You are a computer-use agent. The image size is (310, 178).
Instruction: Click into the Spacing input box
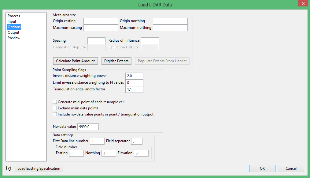(x=97, y=41)
